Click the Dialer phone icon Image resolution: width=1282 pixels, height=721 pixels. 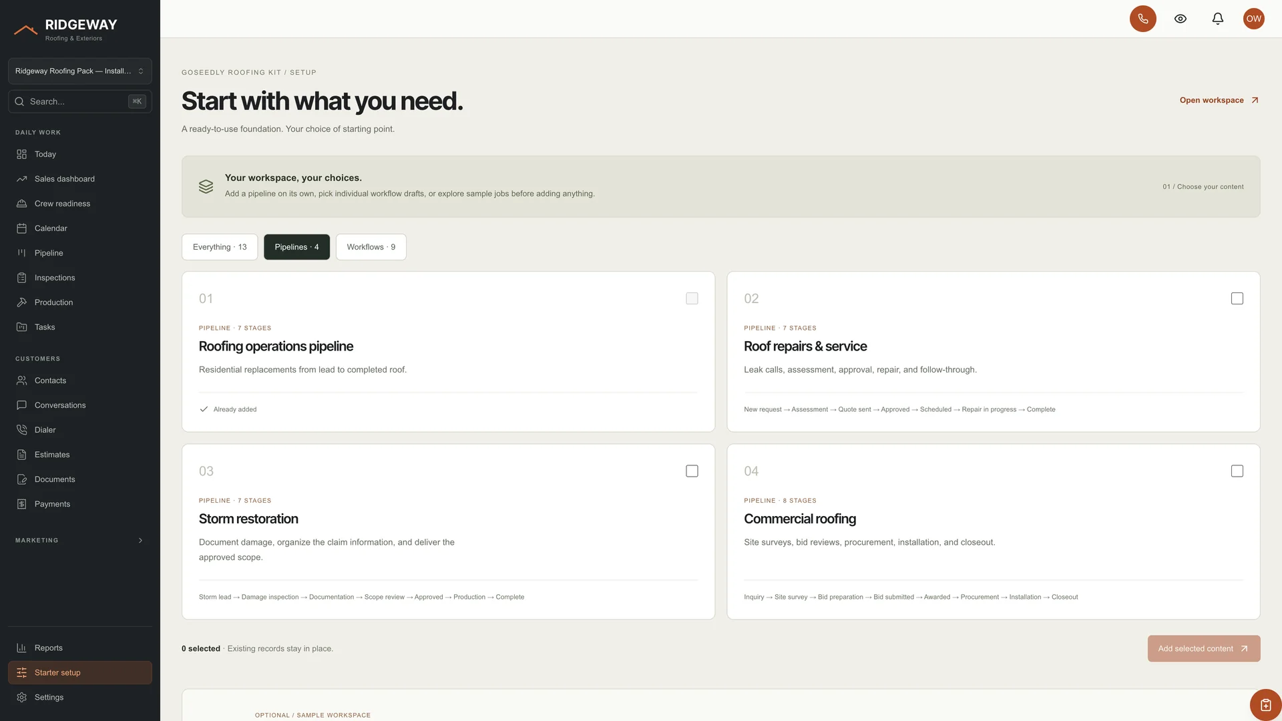21,430
